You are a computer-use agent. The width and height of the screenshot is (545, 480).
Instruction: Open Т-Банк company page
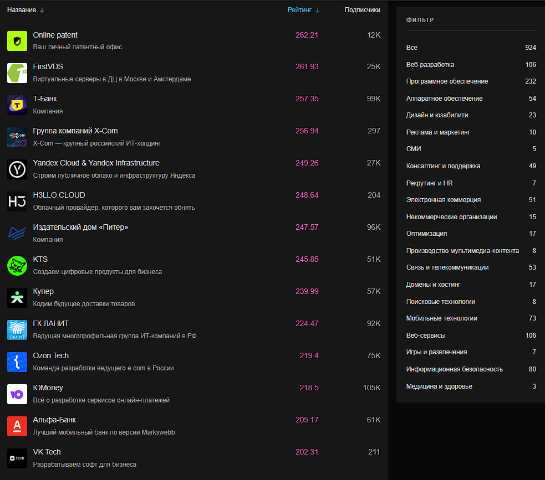click(x=45, y=99)
